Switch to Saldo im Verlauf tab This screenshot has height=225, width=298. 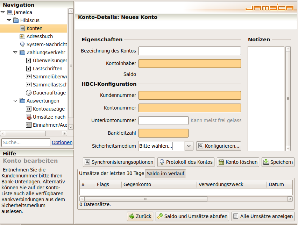(165, 174)
